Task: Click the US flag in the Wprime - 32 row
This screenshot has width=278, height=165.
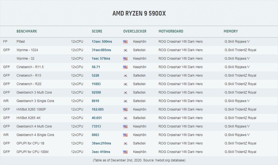Action: click(x=125, y=59)
